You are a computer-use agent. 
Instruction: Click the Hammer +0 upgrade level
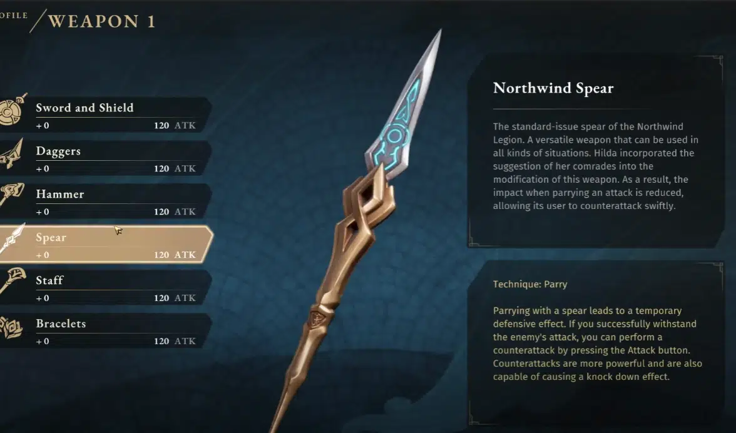43,211
